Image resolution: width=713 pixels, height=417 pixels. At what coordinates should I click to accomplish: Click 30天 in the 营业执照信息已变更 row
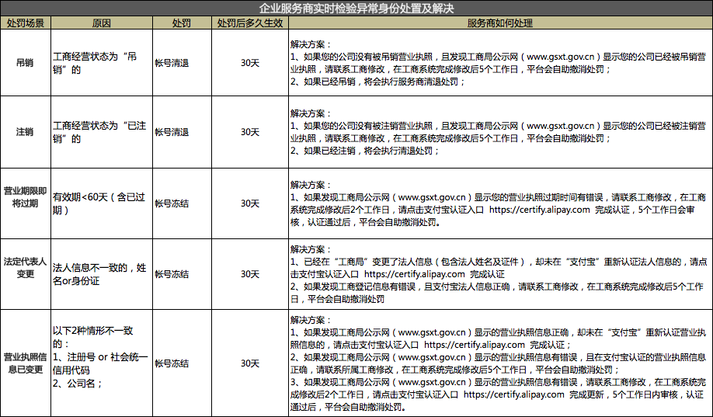(250, 363)
